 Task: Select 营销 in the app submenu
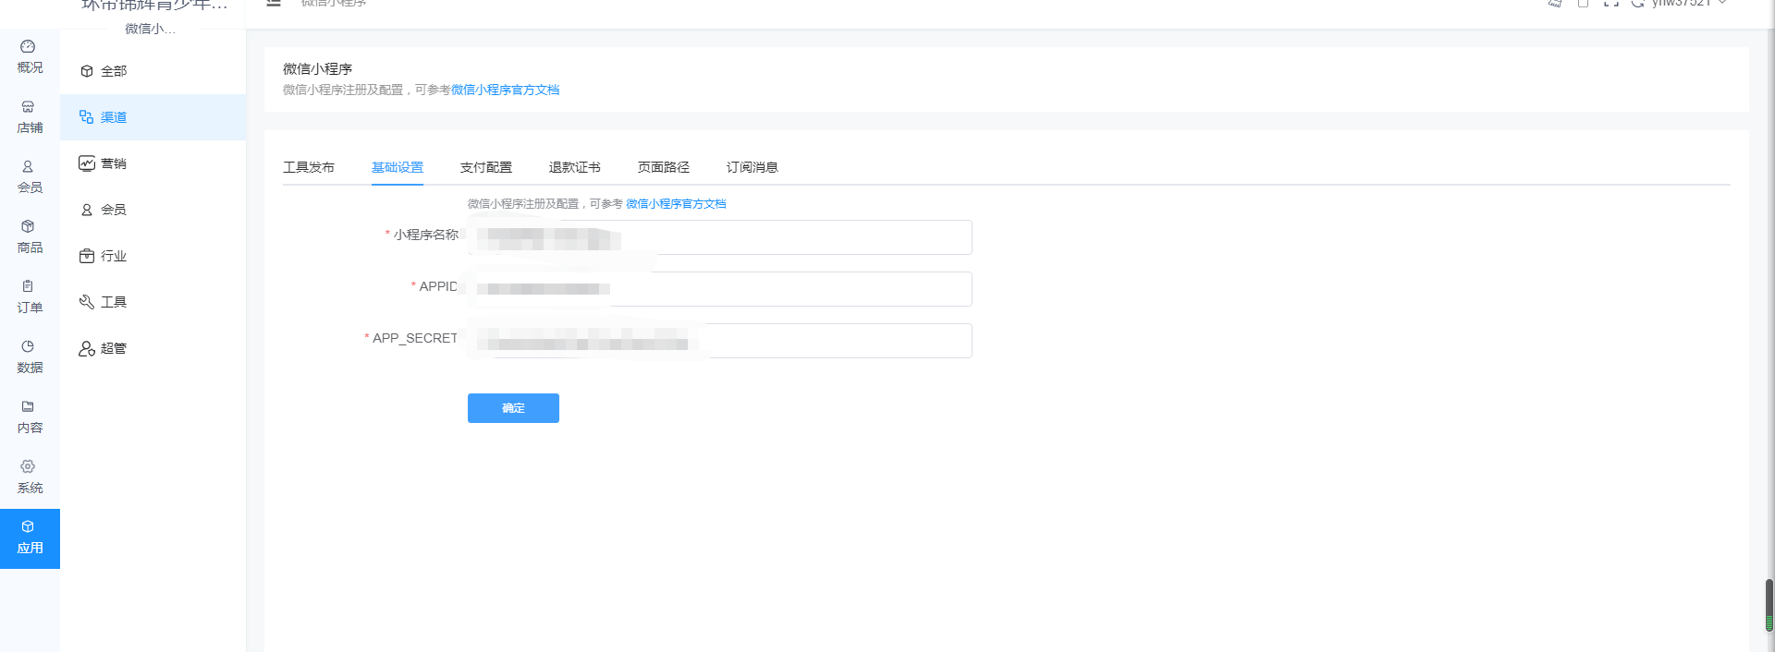[153, 163]
